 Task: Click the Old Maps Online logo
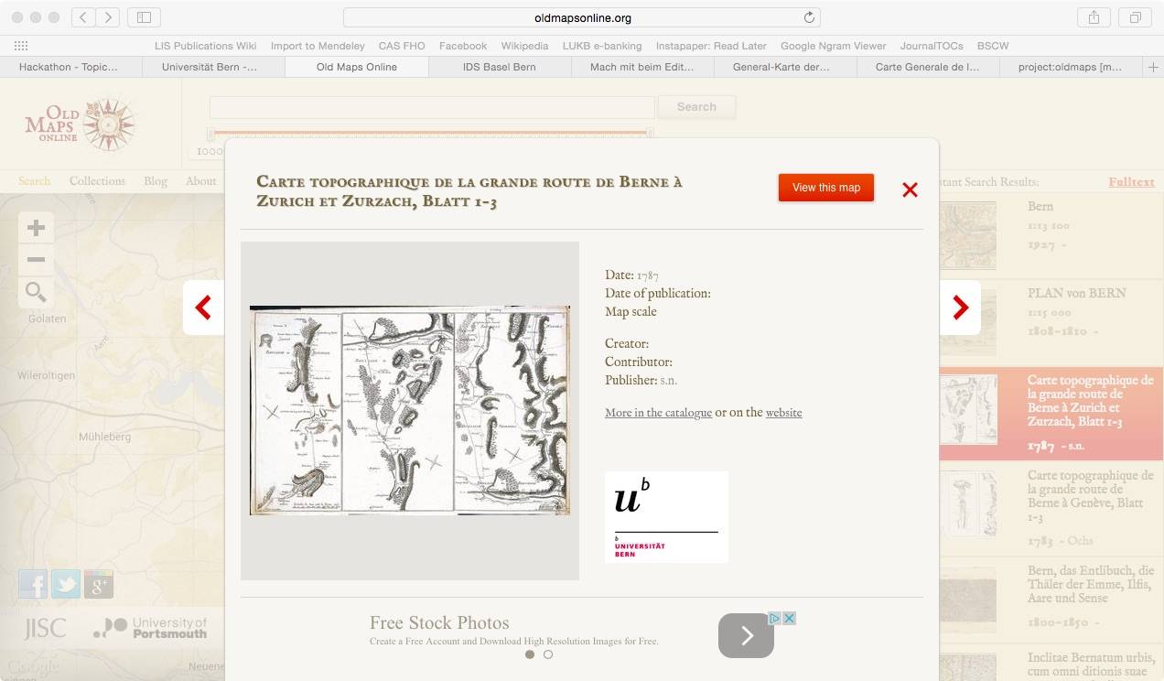coord(80,124)
